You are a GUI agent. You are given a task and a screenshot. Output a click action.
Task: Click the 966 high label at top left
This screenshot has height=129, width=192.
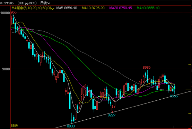(x=14, y=12)
